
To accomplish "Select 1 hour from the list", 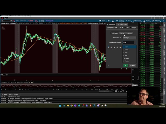I will tap(129, 47).
